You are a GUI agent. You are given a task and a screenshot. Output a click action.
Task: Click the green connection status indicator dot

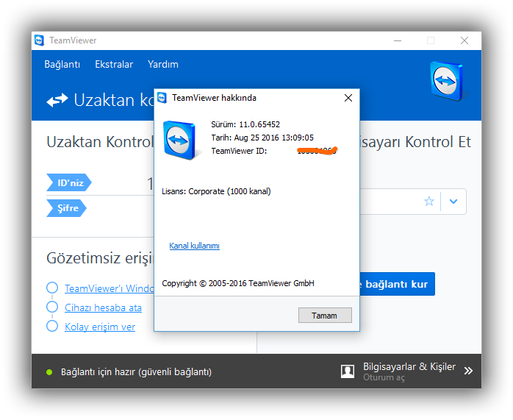(x=49, y=372)
